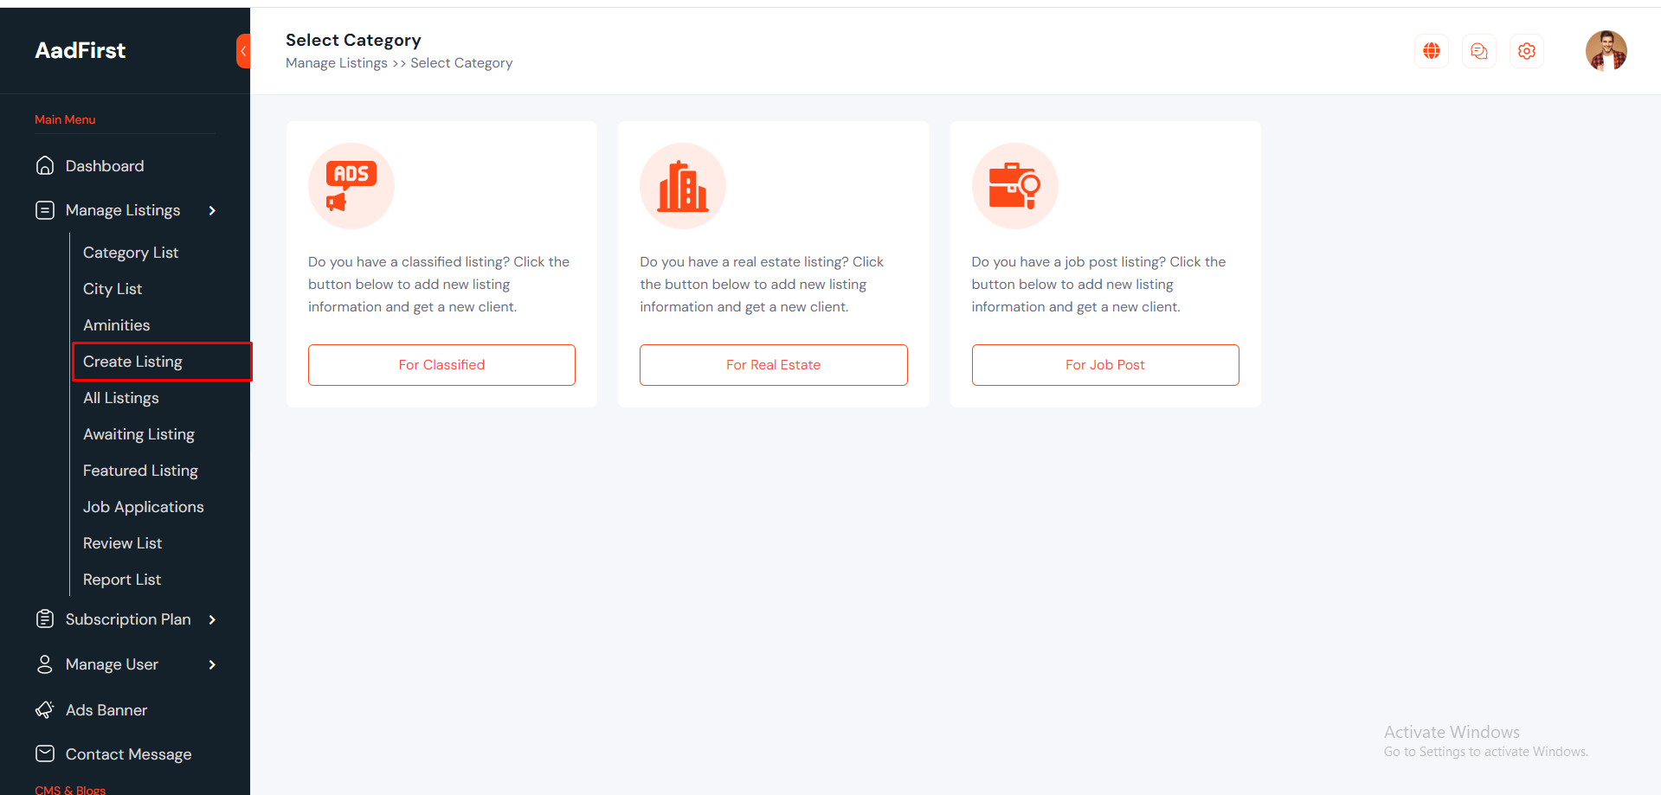Click the Ads Banner megaphone icon

tap(45, 710)
